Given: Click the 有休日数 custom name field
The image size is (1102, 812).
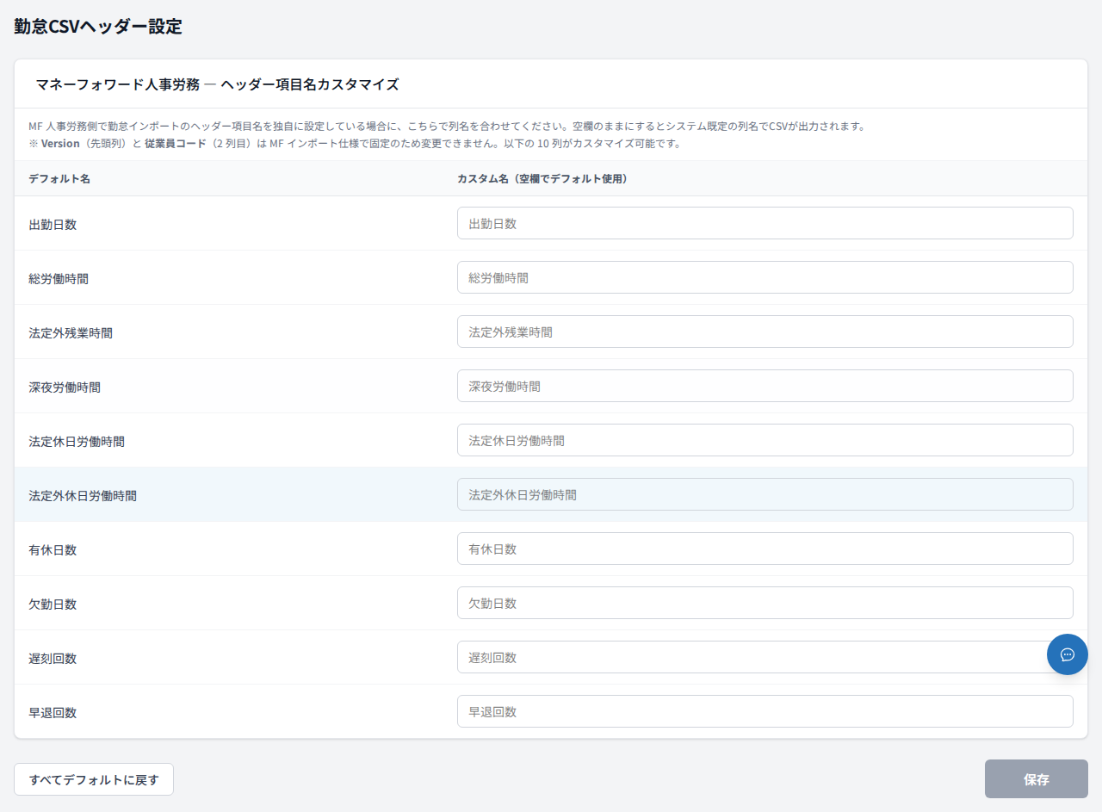Looking at the screenshot, I should tap(765, 549).
